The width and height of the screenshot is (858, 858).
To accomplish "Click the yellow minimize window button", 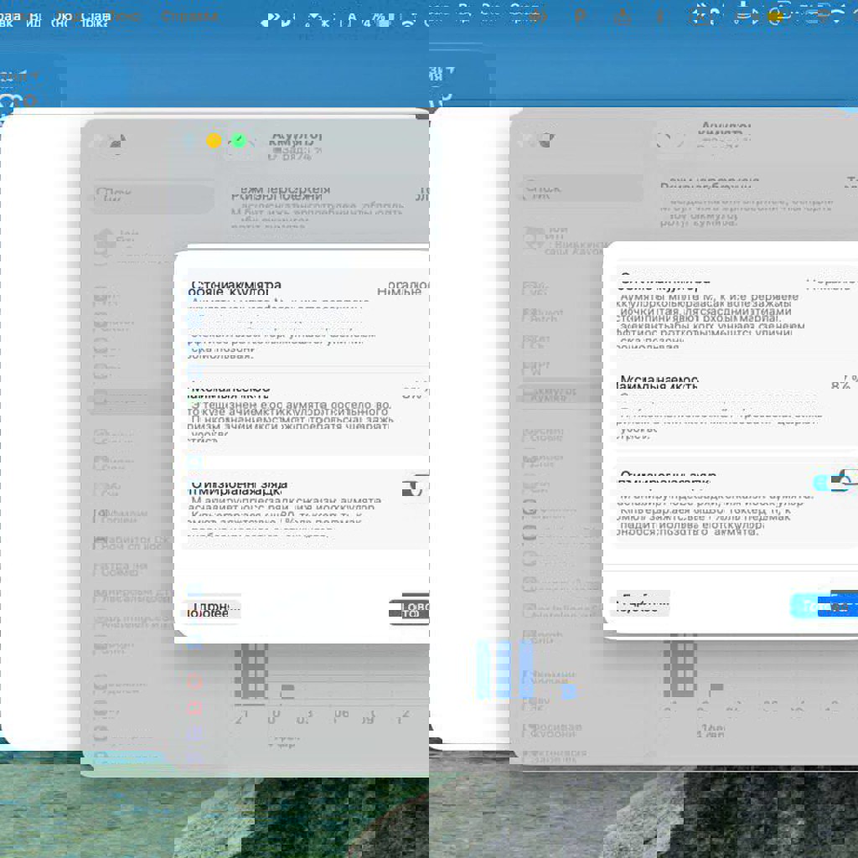I will [214, 141].
